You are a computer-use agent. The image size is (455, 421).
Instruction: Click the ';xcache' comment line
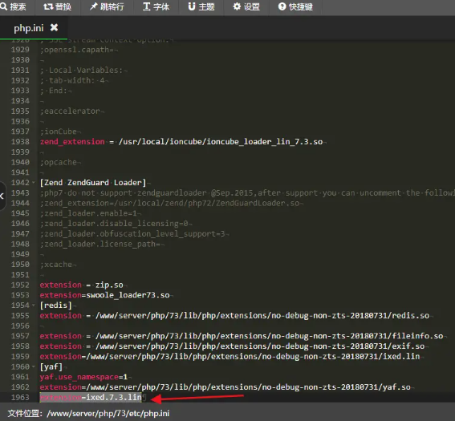pyautogui.click(x=55, y=265)
